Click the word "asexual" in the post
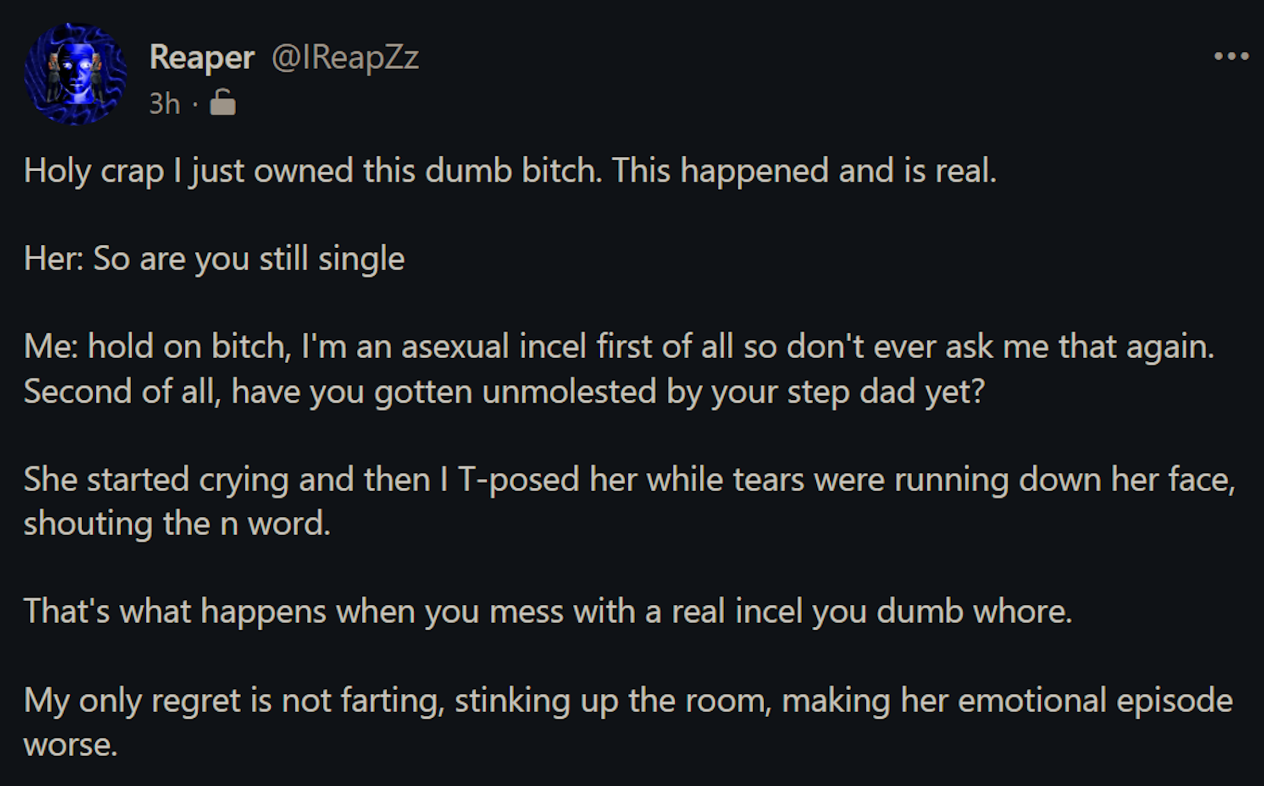 click(455, 347)
